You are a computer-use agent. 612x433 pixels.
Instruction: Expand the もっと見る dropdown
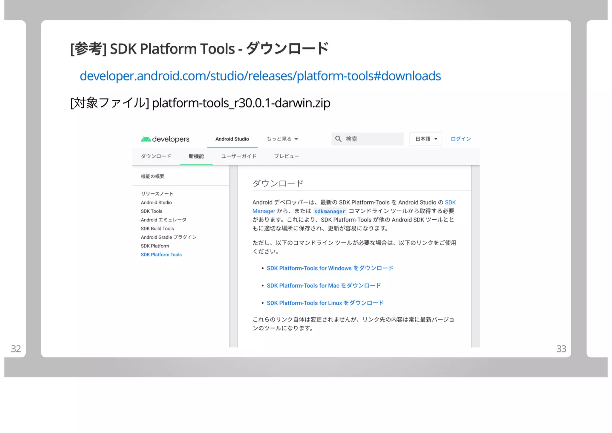click(282, 139)
